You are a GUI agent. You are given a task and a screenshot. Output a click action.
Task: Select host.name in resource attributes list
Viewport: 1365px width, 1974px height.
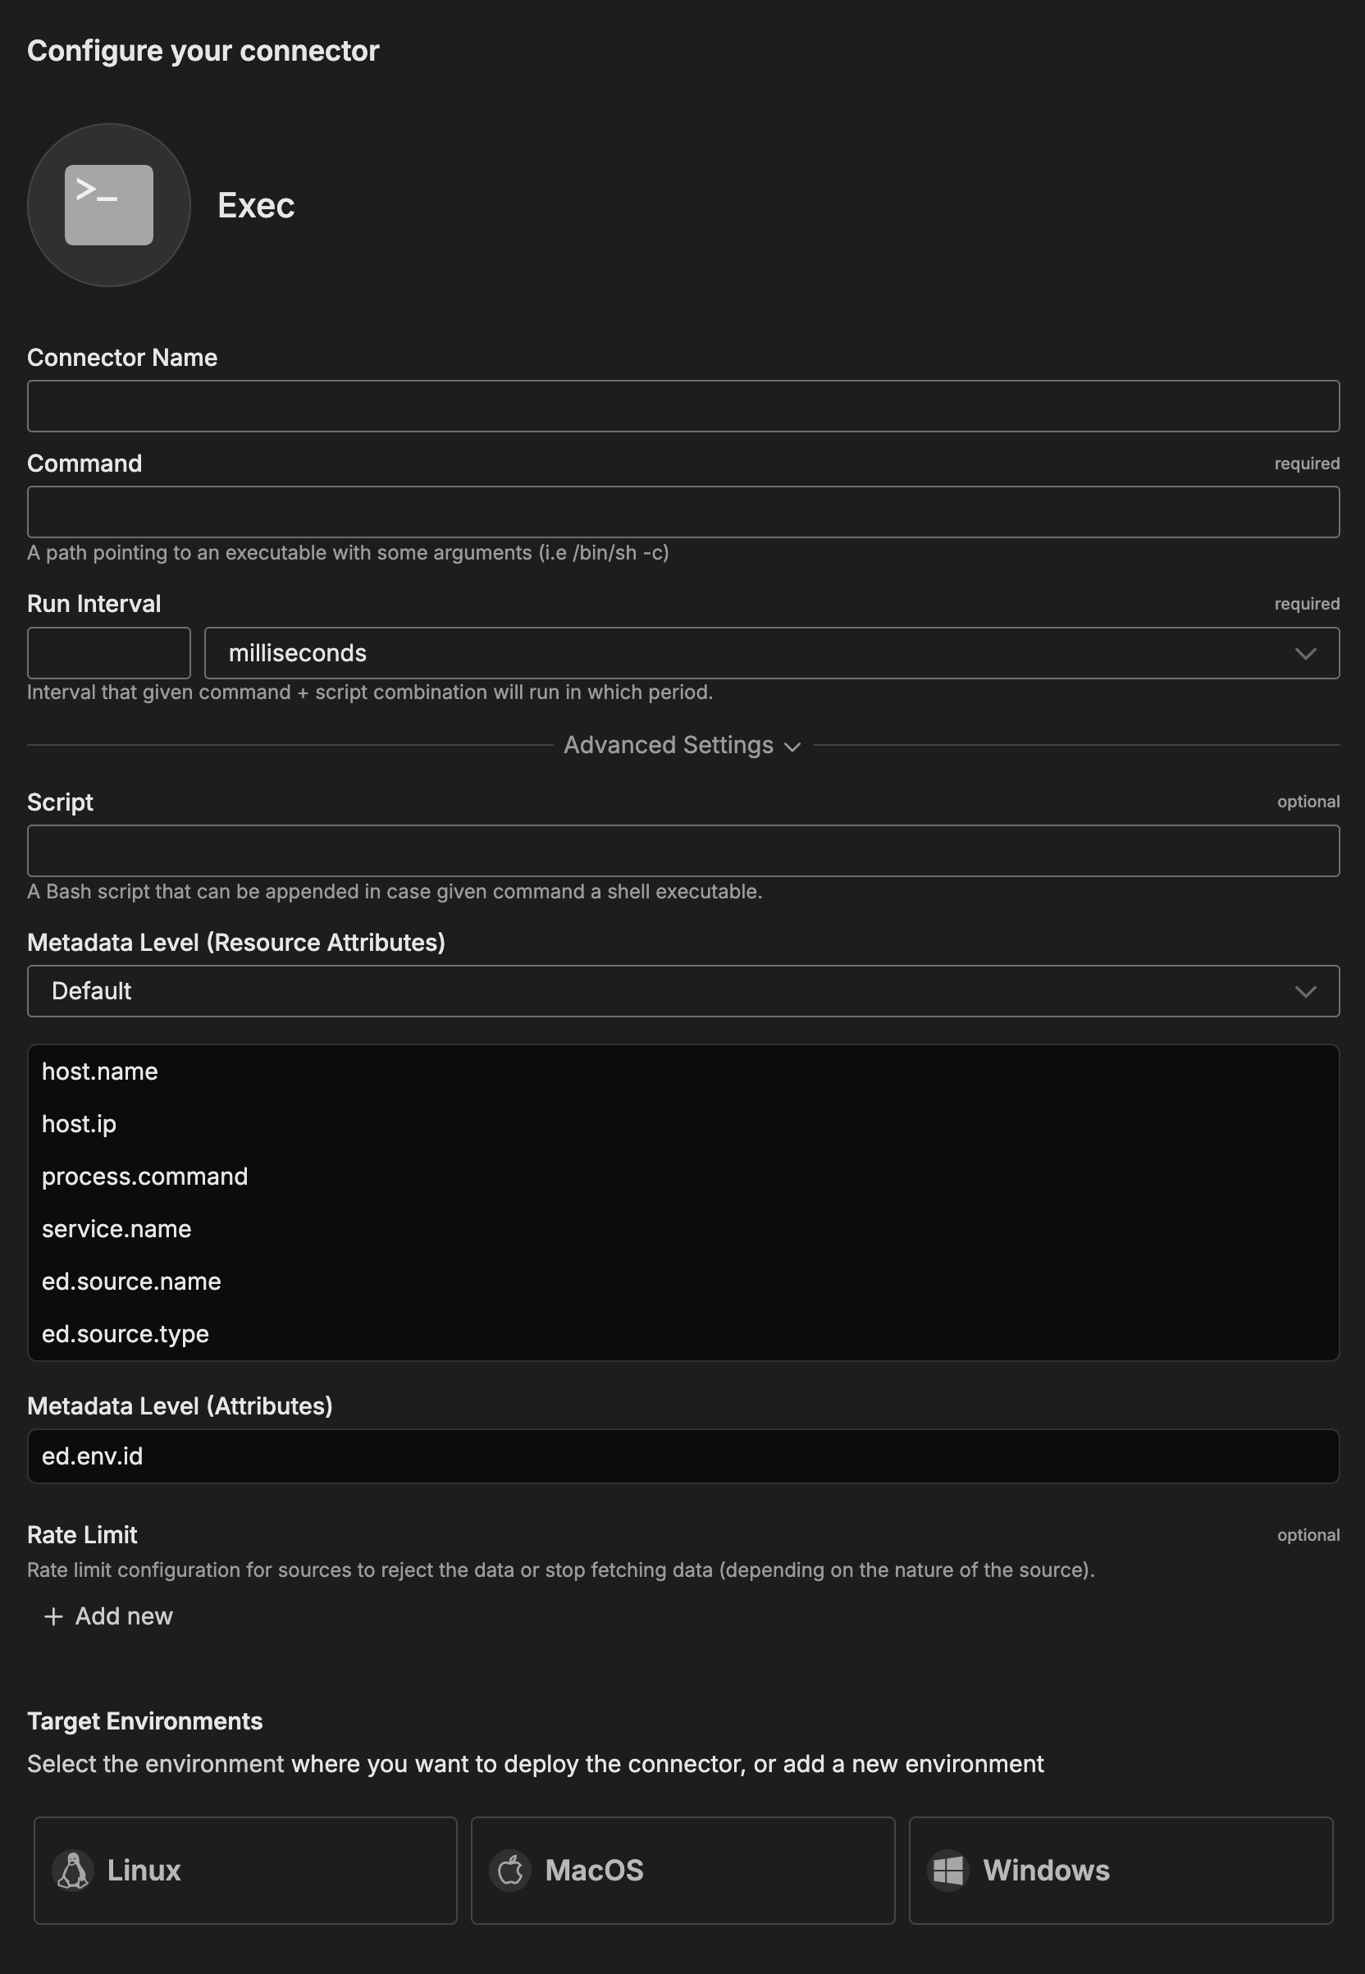tap(100, 1072)
